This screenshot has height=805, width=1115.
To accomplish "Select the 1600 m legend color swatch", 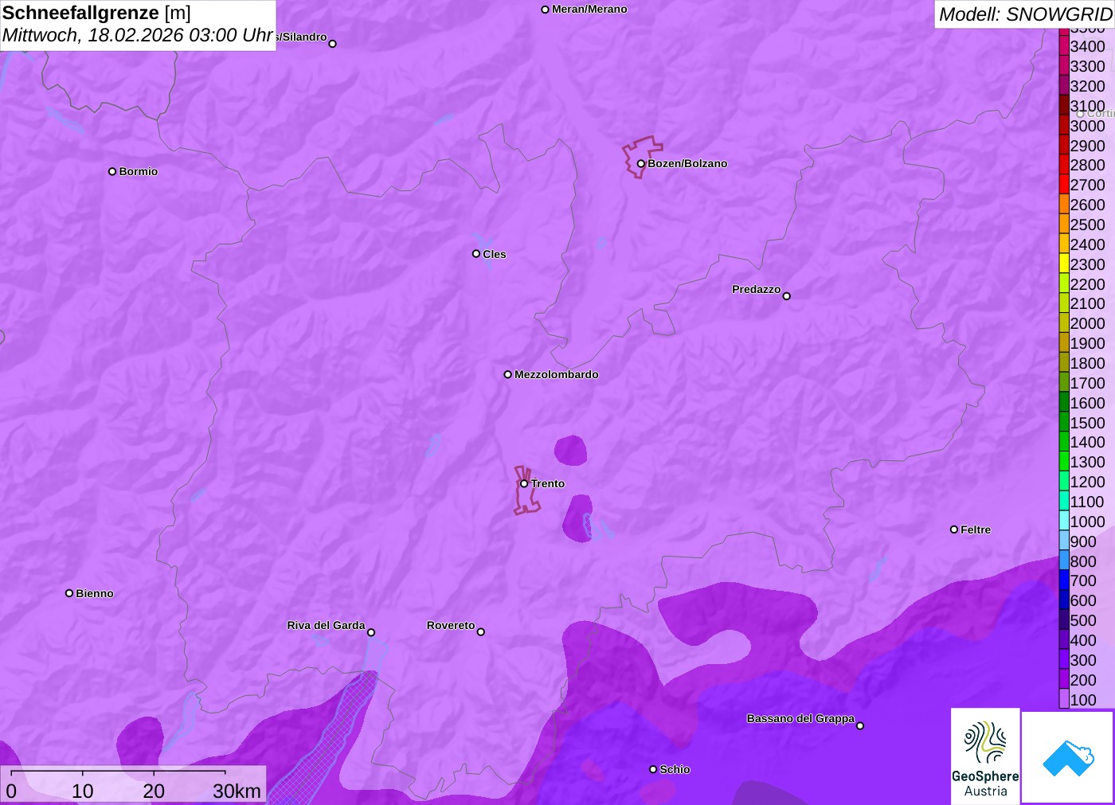I will click(1064, 402).
